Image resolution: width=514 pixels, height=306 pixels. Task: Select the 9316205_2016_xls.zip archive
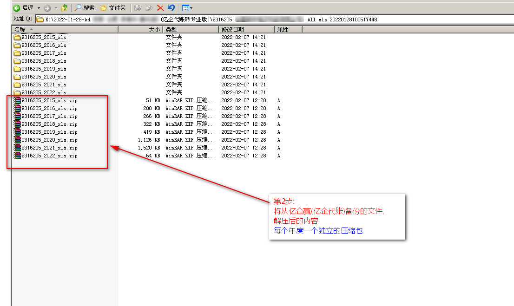49,108
